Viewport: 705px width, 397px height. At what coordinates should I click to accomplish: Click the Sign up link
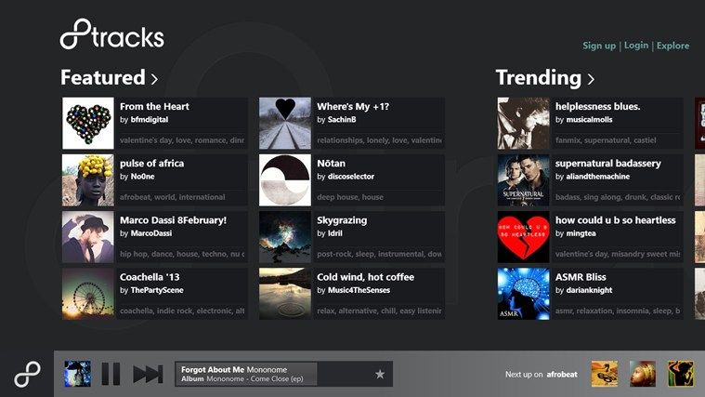click(599, 46)
